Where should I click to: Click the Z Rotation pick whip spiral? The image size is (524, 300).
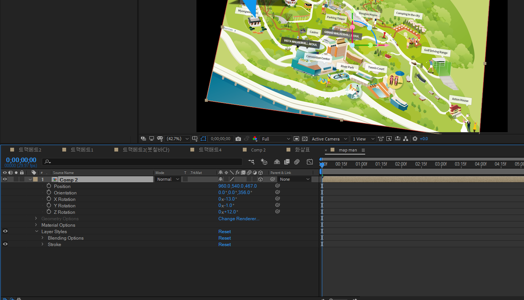point(277,212)
